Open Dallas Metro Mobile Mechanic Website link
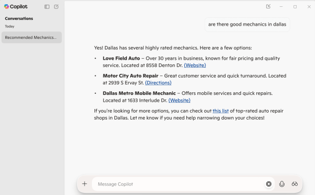 pyautogui.click(x=179, y=100)
